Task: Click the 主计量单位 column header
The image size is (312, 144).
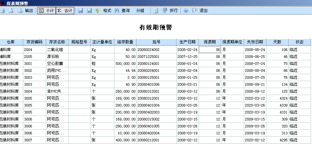Action: tap(102, 42)
